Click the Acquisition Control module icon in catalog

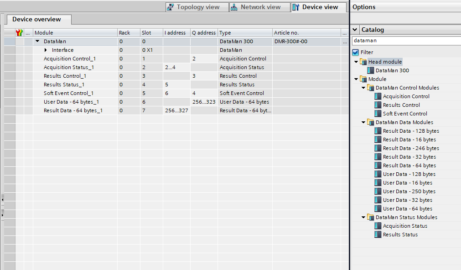point(378,96)
